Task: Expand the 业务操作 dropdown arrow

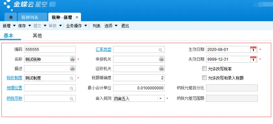Action: pyautogui.click(x=86, y=26)
